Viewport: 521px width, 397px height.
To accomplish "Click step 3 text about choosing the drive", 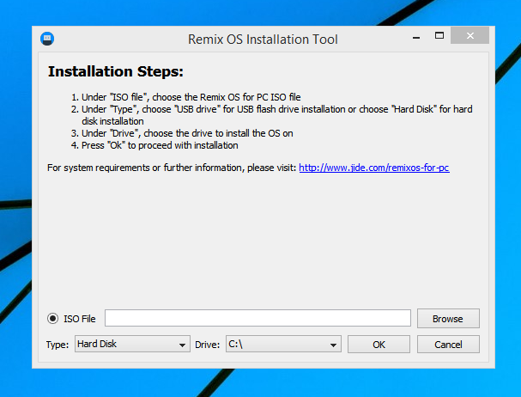I will click(187, 133).
